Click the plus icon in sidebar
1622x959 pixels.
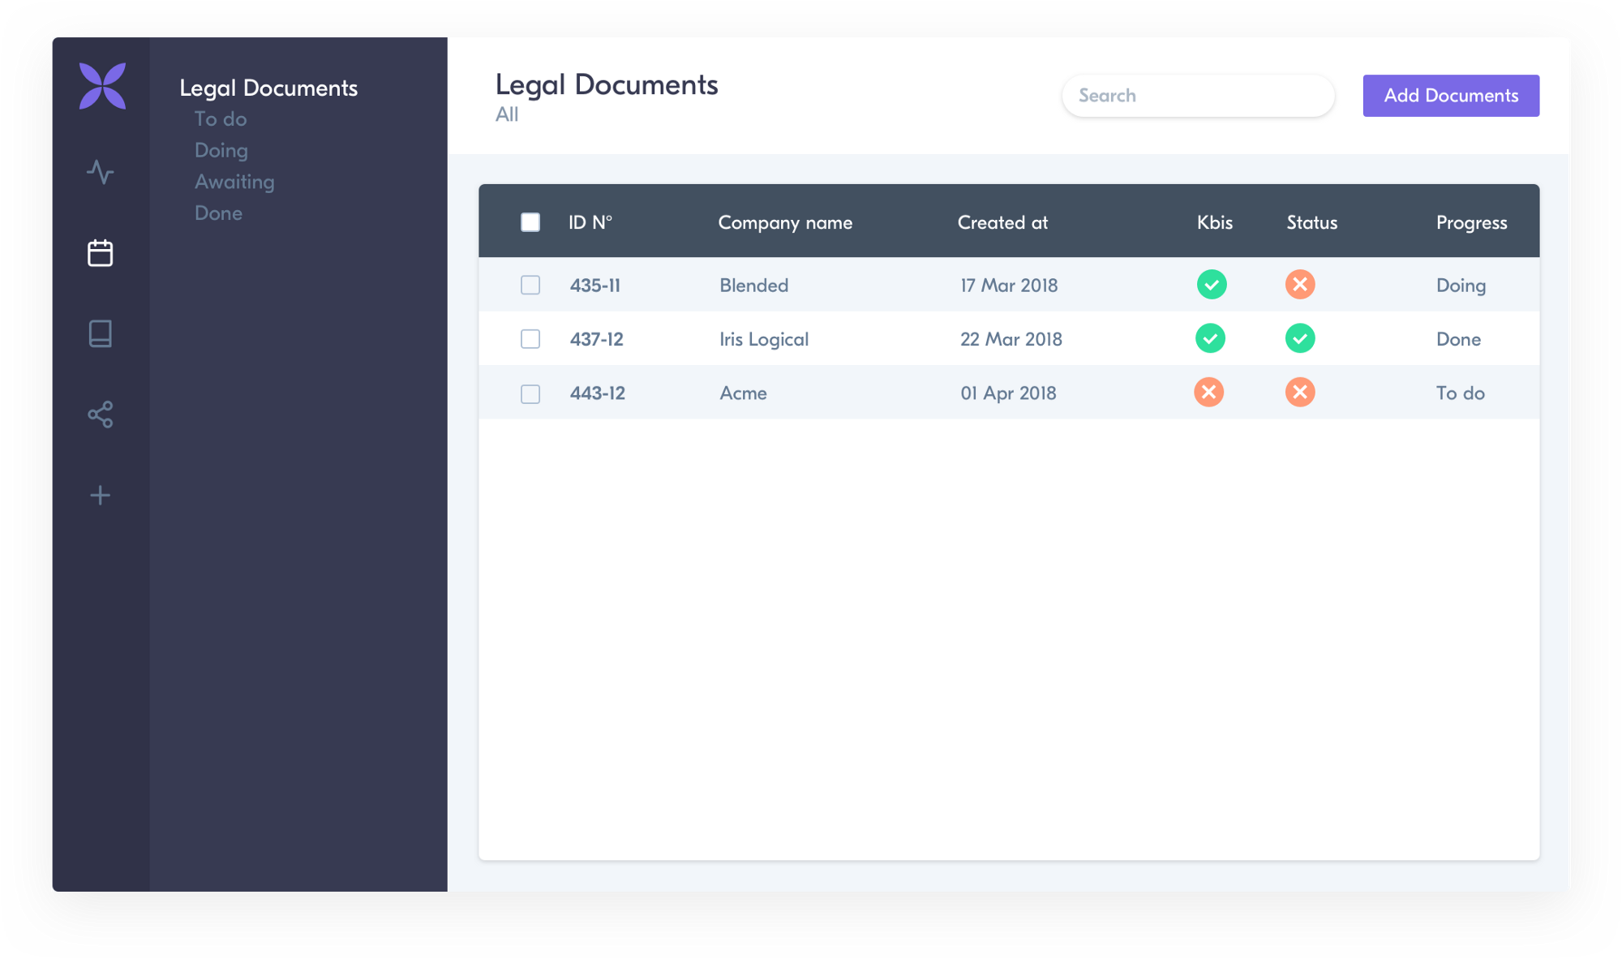tap(101, 495)
